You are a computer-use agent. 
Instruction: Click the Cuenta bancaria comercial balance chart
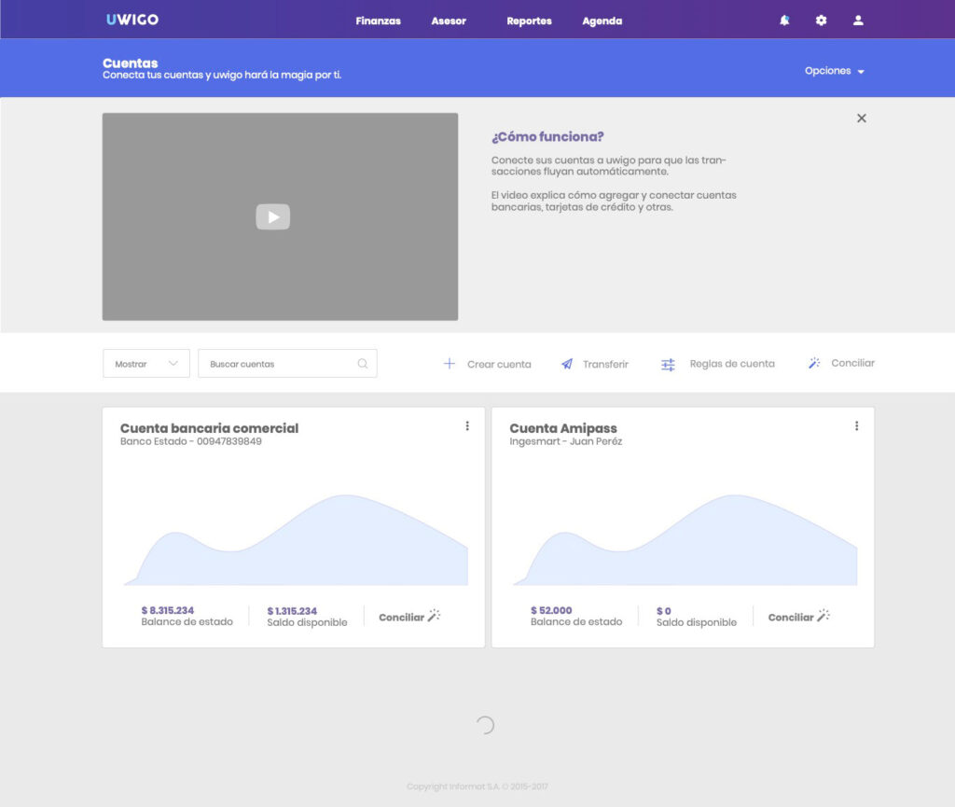coord(296,539)
